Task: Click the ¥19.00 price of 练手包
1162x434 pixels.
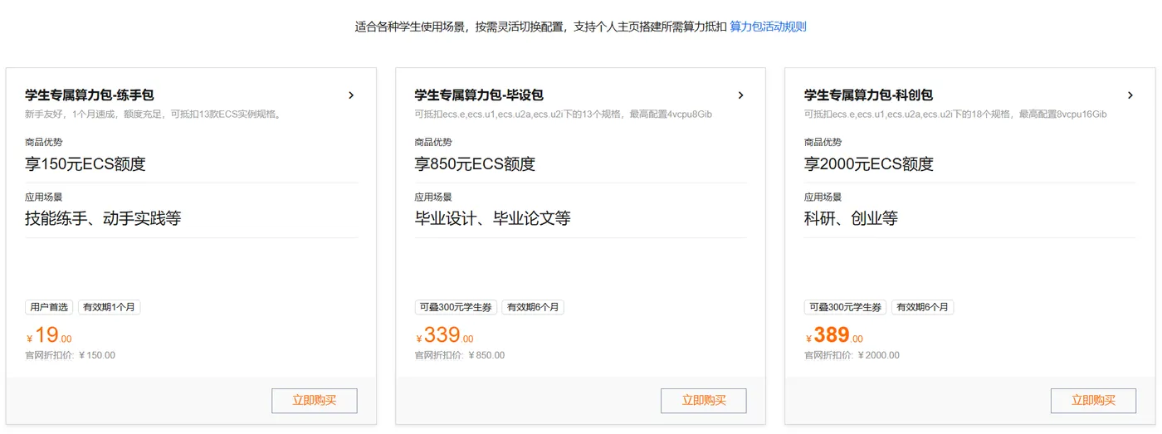Action: coord(49,335)
